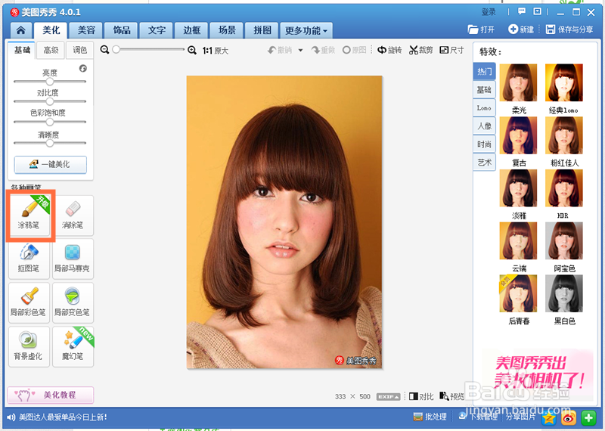Open the 美化教程 tutorial button
The width and height of the screenshot is (605, 431).
51,395
